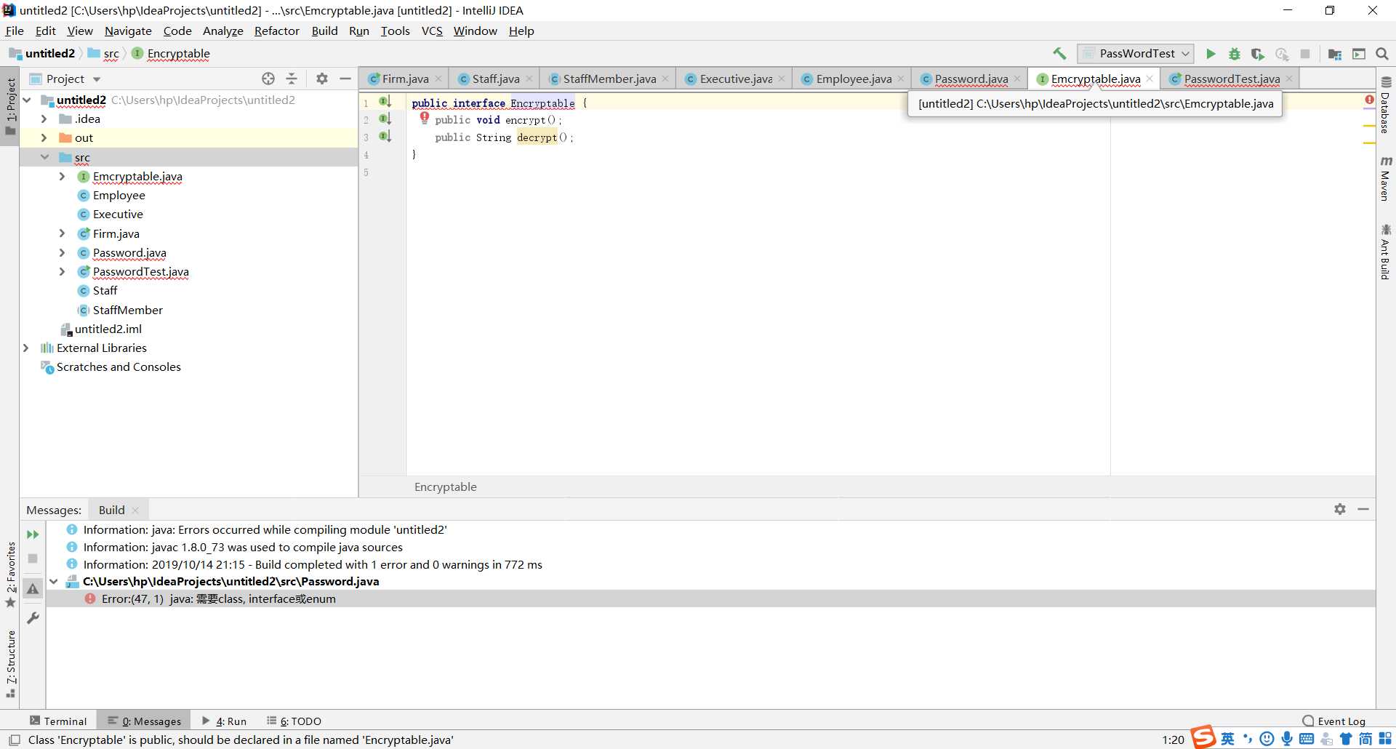Viewport: 1396px width, 749px height.
Task: Click src in the navigation breadcrumb
Action: pyautogui.click(x=111, y=54)
